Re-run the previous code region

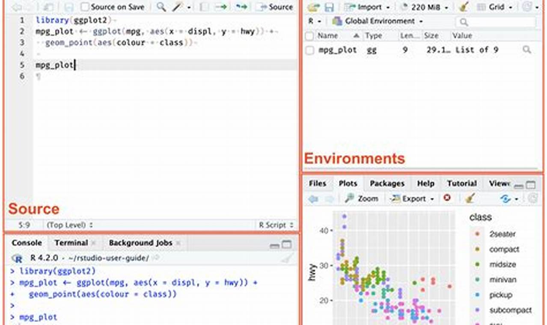pos(242,6)
